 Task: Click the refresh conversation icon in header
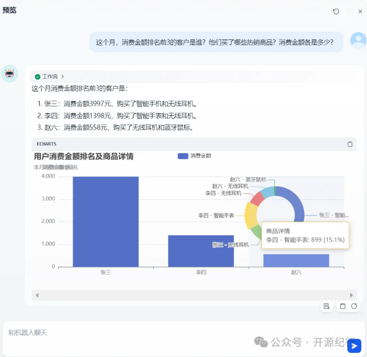336,12
